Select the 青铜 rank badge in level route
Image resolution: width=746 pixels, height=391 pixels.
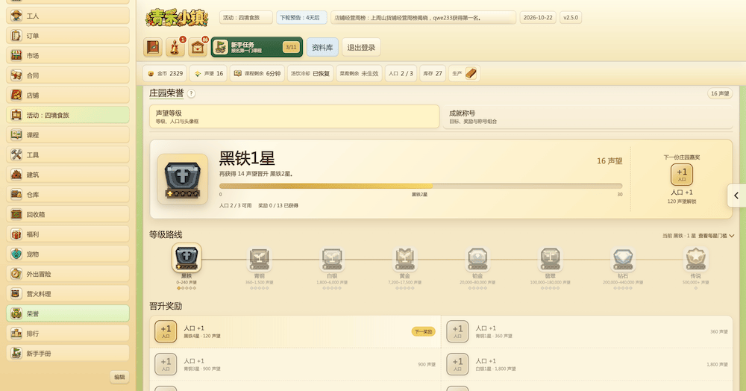coord(260,260)
